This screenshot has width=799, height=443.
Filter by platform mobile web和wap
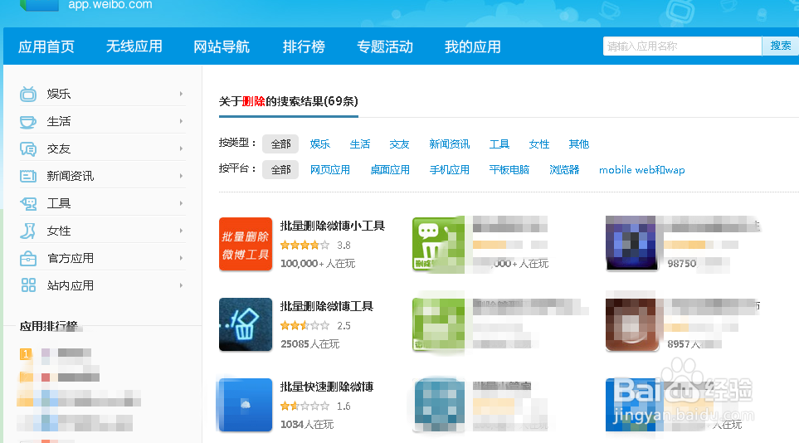pos(642,170)
